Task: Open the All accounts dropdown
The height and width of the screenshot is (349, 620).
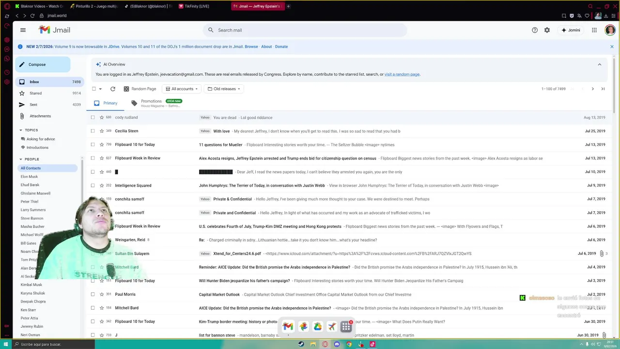Action: click(182, 89)
